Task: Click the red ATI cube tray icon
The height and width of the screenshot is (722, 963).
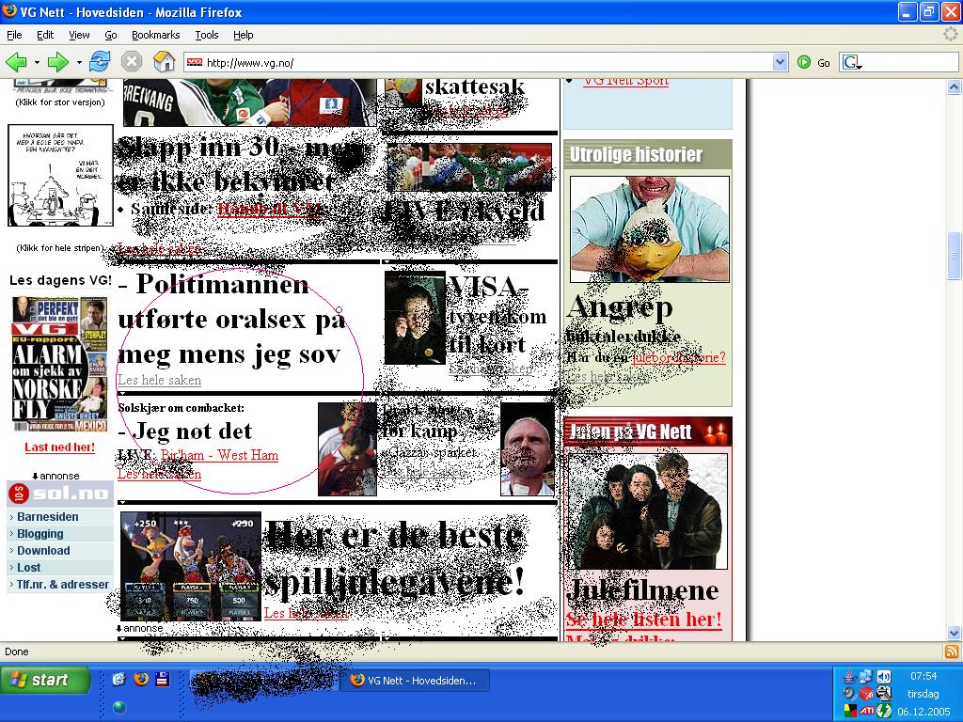Action: click(866, 694)
